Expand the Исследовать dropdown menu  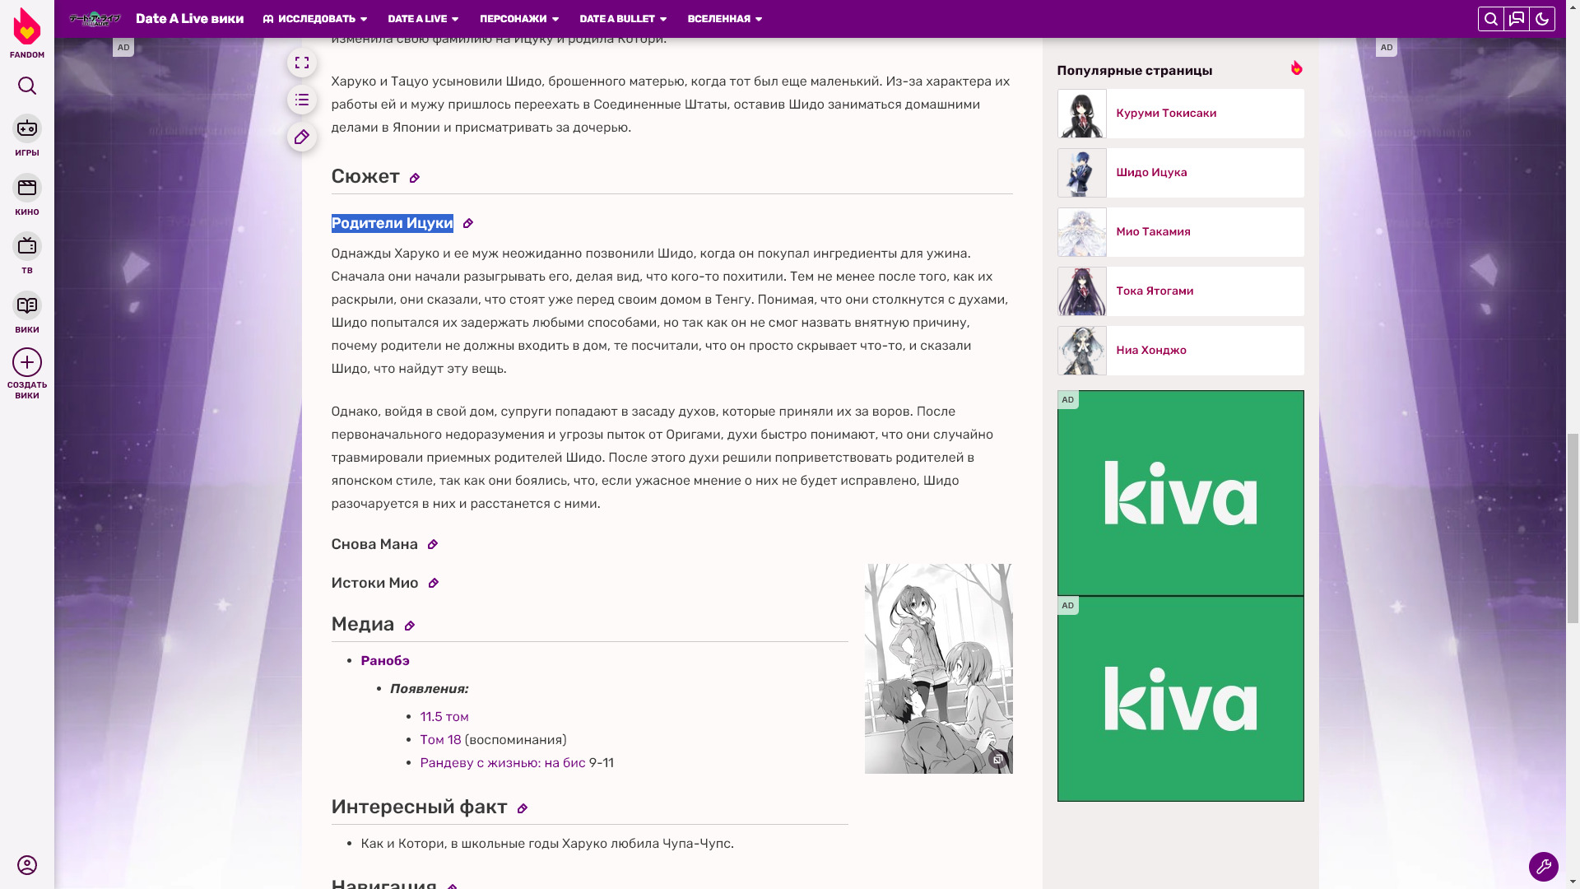click(315, 19)
